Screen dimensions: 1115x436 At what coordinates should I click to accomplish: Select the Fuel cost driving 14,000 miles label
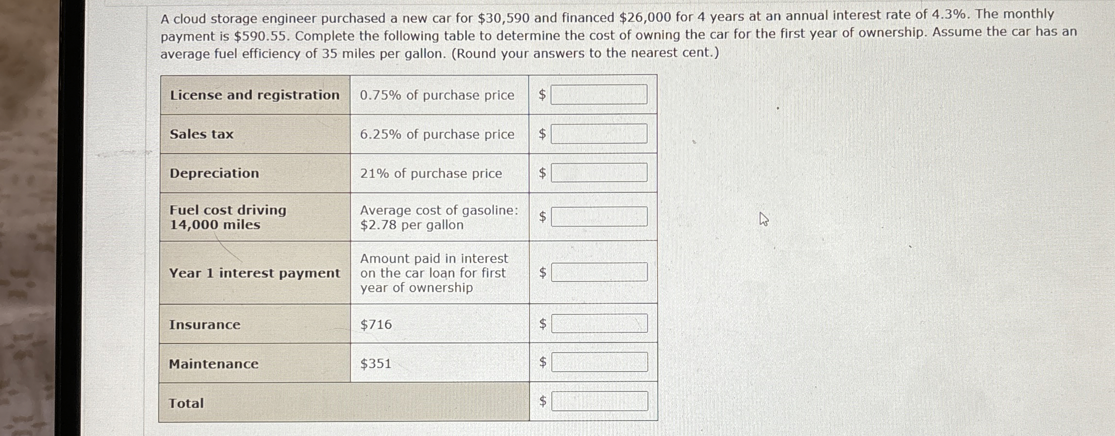tap(227, 218)
